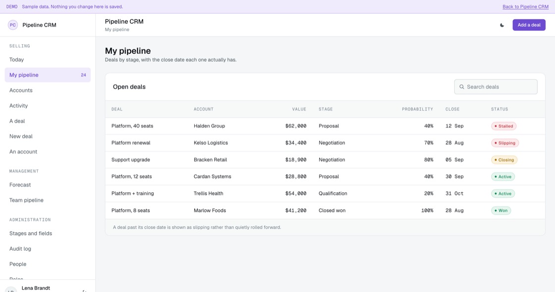Go to Accounts in the sidebar
Viewport: 555px width, 292px height.
(48, 90)
